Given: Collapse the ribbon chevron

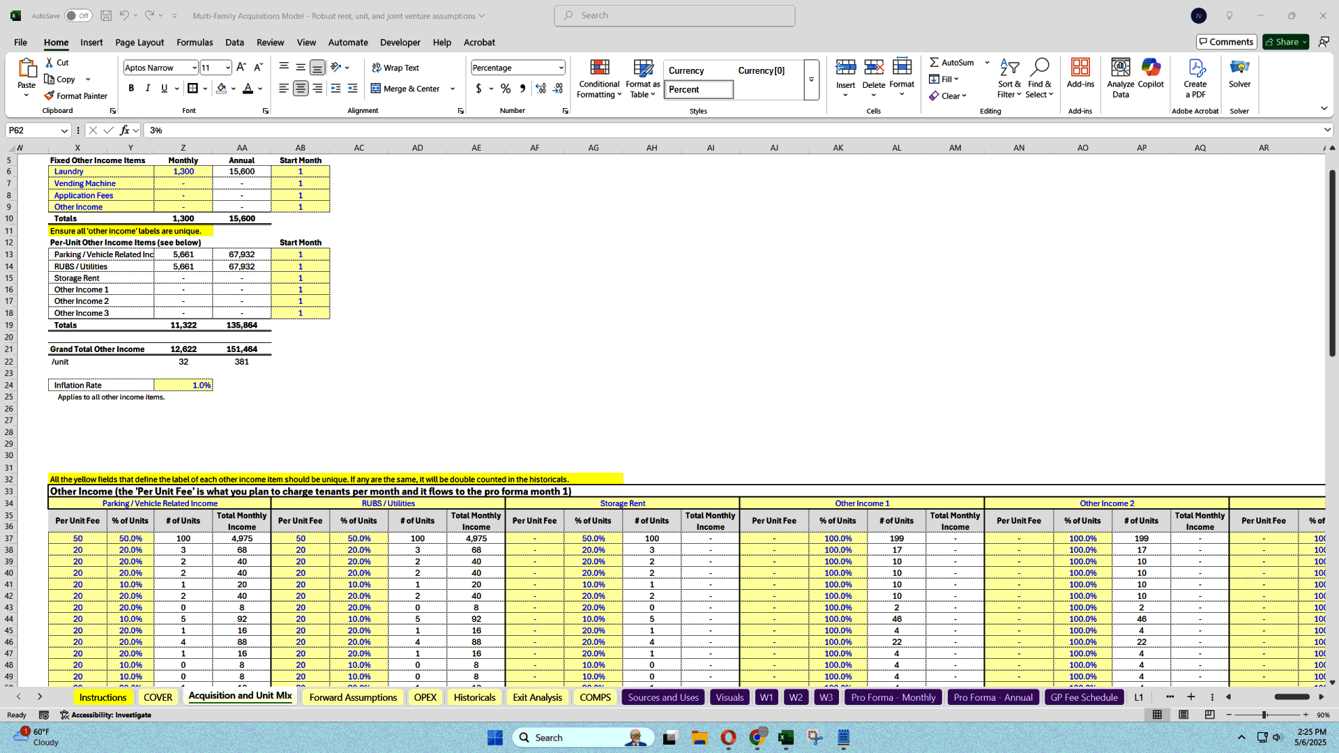Looking at the screenshot, I should tap(1324, 108).
